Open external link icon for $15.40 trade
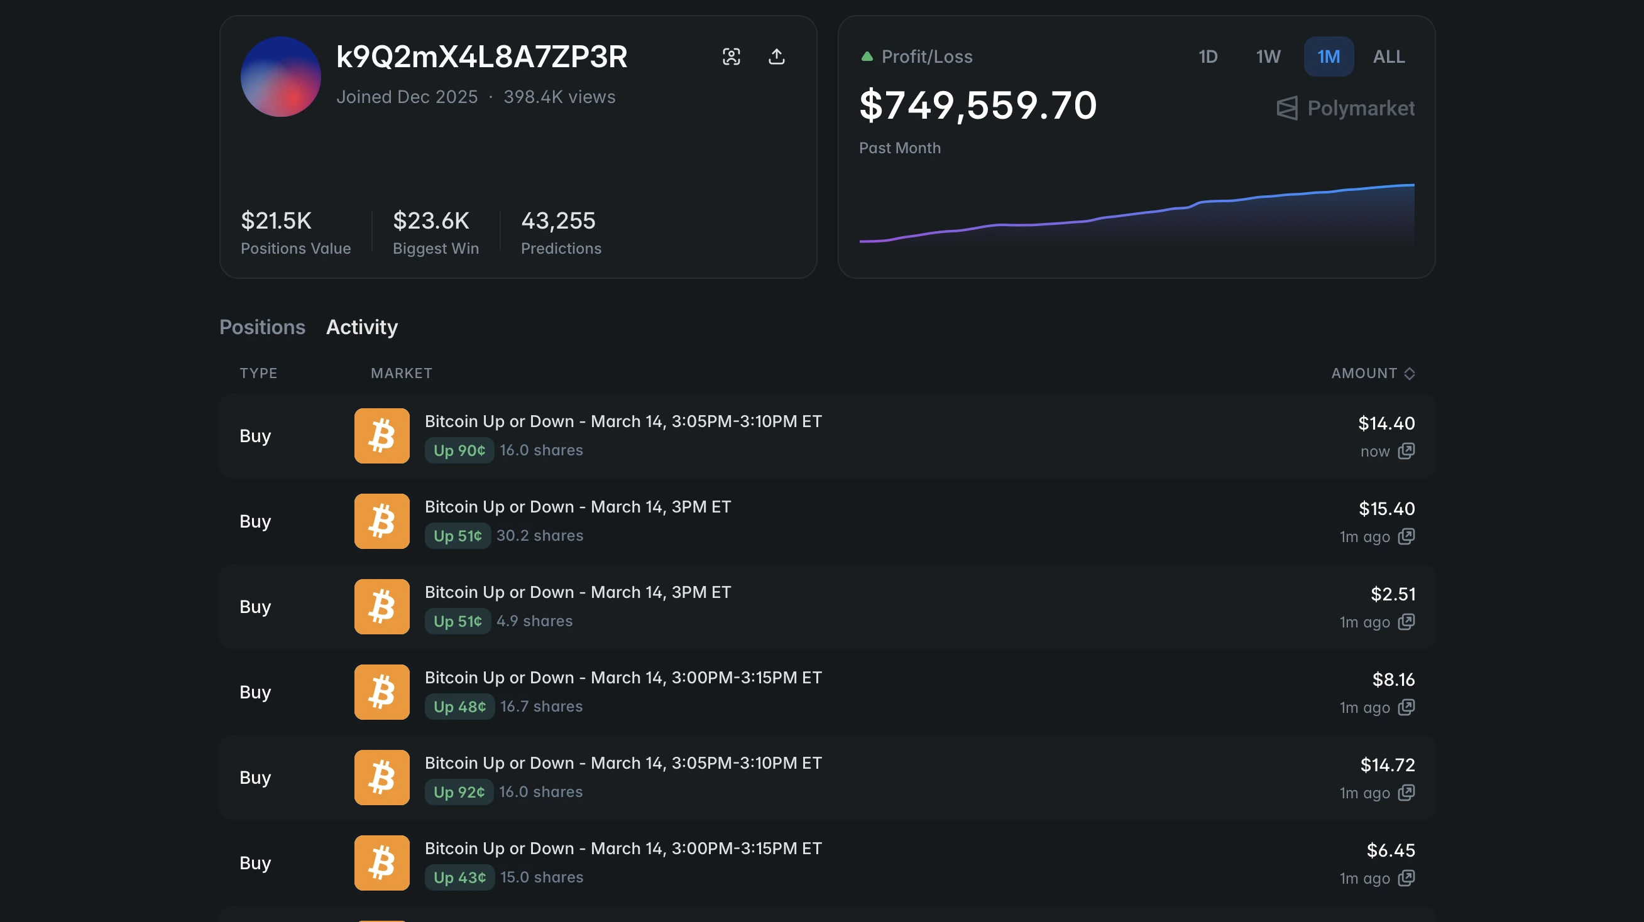1644x922 pixels. [1406, 537]
